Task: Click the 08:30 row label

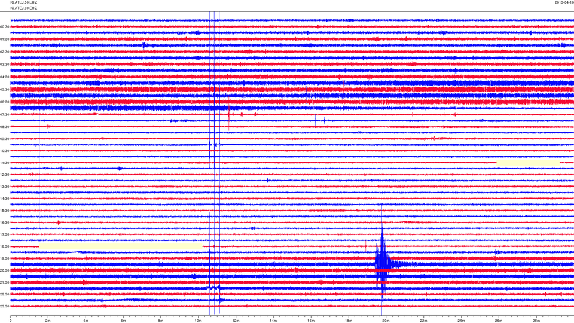Action: coord(5,127)
